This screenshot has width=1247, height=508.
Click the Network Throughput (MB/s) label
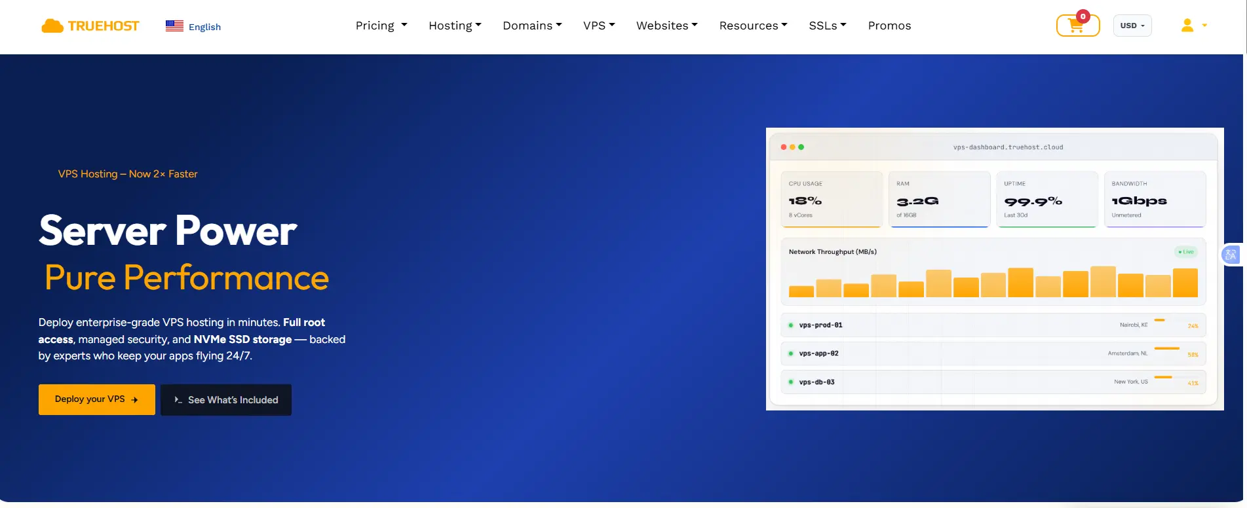point(833,252)
